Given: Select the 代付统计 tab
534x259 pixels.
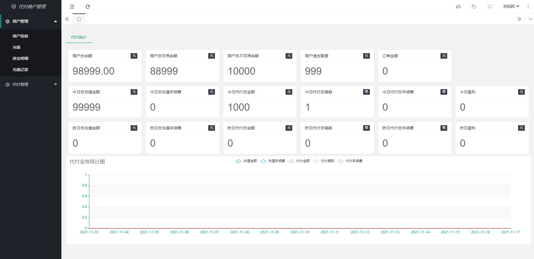Looking at the screenshot, I should click(79, 37).
